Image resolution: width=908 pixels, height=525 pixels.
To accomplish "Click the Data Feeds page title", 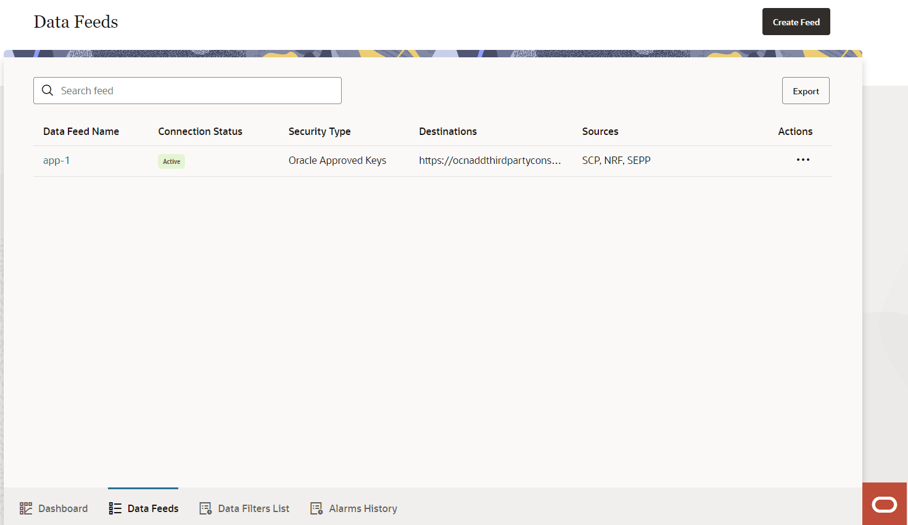I will [76, 22].
